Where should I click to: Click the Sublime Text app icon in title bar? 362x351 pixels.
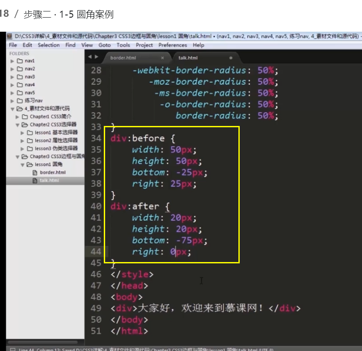pos(10,36)
